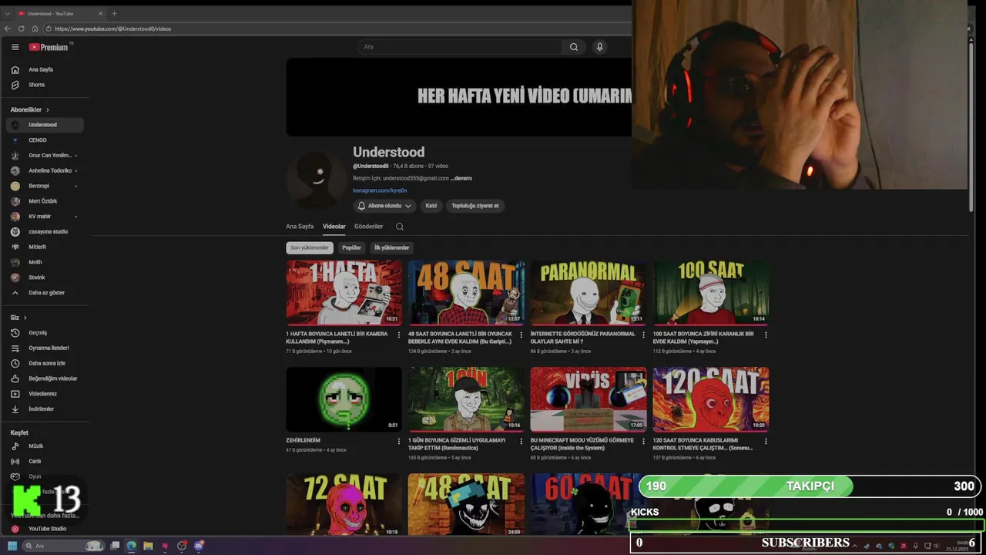Open casayona studio channel
Image resolution: width=986 pixels, height=555 pixels.
coord(45,231)
